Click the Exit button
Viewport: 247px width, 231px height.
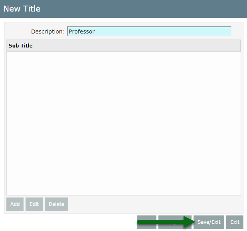tap(235, 222)
